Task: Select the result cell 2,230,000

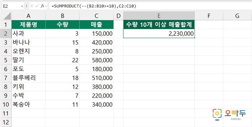Action: pyautogui.click(x=159, y=34)
